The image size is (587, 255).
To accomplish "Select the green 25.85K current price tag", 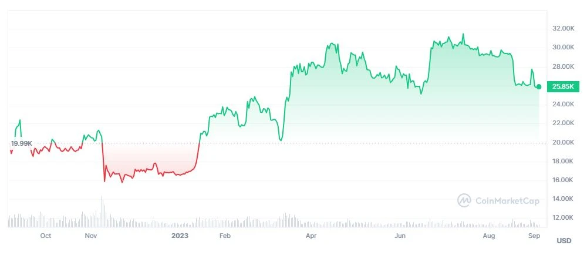I will (x=562, y=86).
